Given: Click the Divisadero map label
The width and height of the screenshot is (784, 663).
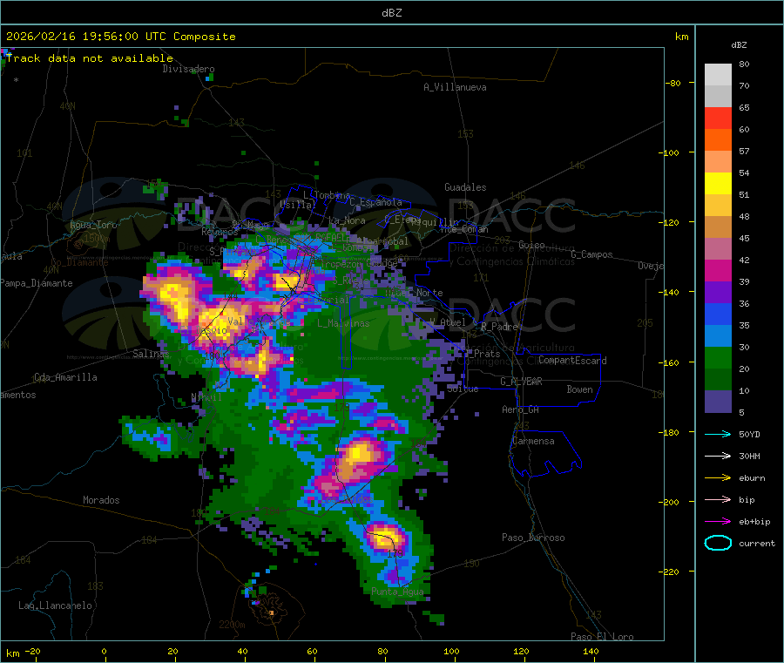Looking at the screenshot, I should point(188,69).
